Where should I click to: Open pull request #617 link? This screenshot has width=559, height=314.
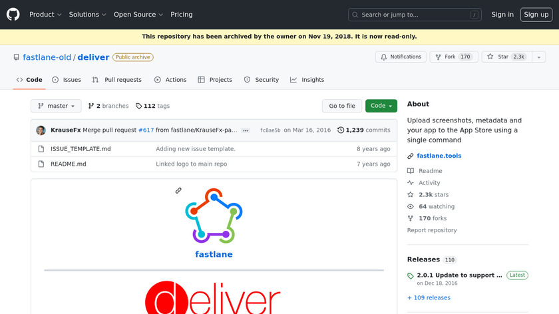[x=146, y=130]
